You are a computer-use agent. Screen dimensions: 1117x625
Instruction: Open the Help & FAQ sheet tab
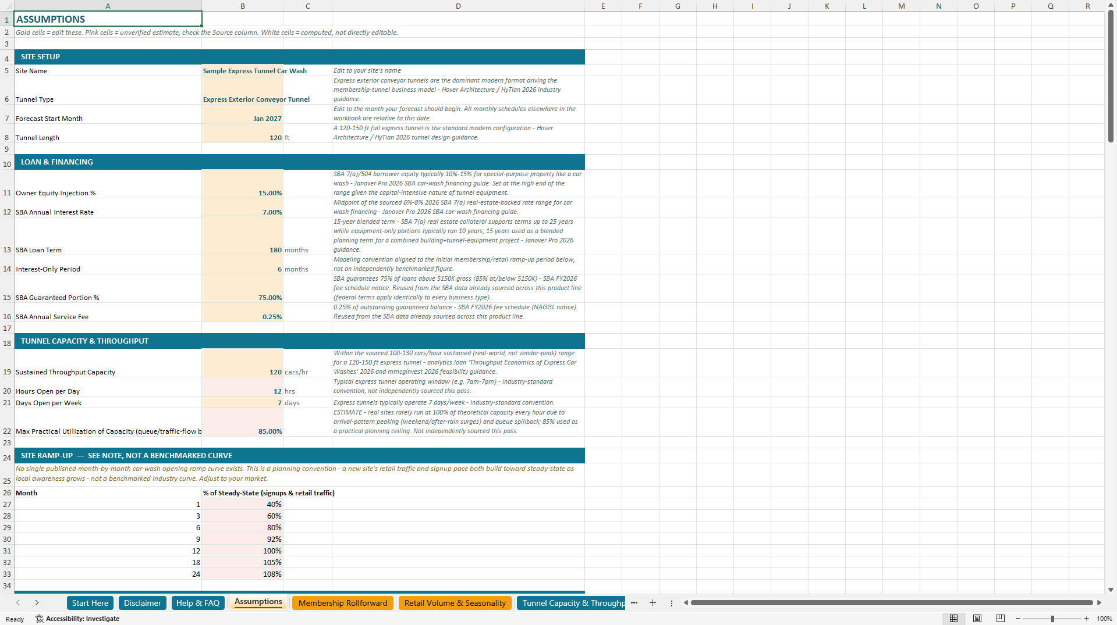coord(198,603)
